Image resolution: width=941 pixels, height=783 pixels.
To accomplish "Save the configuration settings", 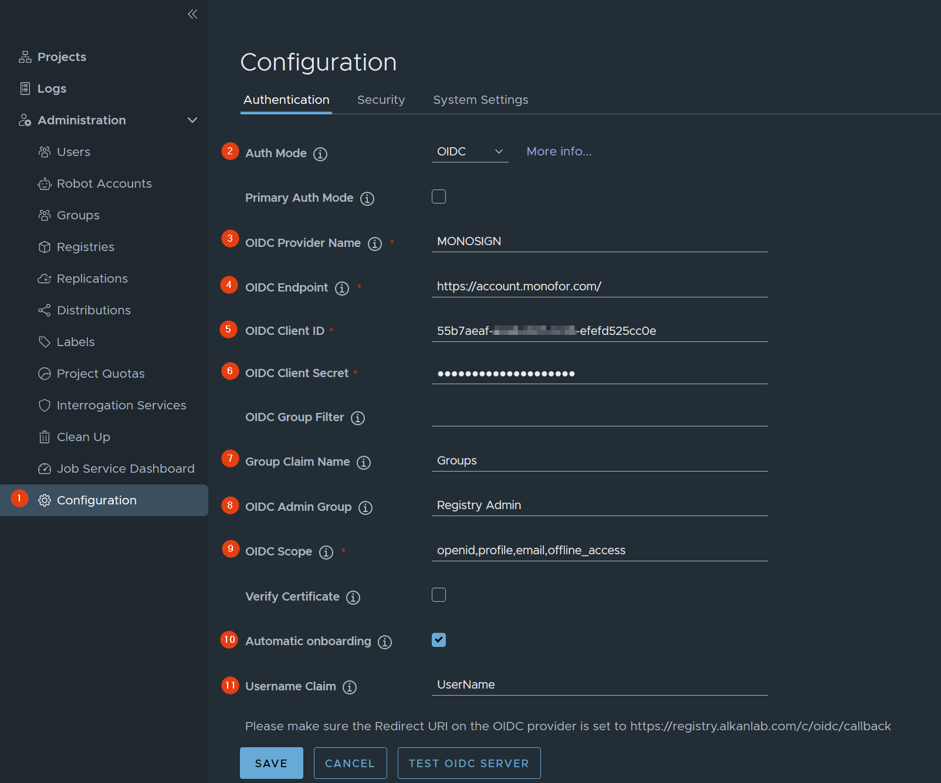I will pos(271,763).
